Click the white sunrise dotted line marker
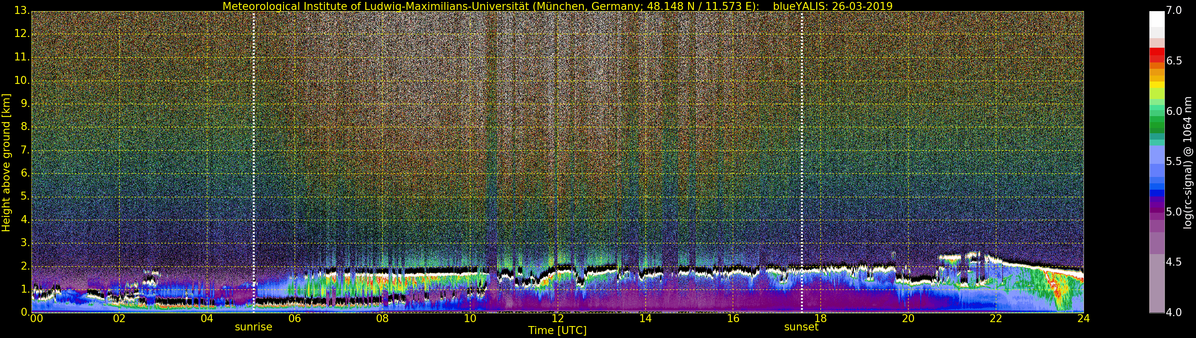Screen dimensions: 1196x338 254,162
